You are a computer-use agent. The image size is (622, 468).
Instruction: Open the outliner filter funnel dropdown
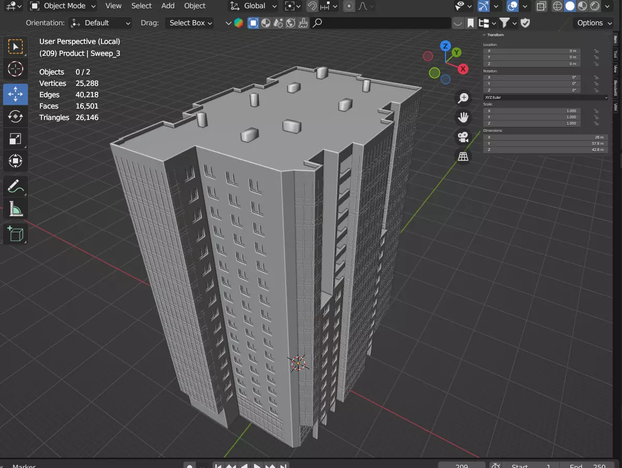click(508, 23)
